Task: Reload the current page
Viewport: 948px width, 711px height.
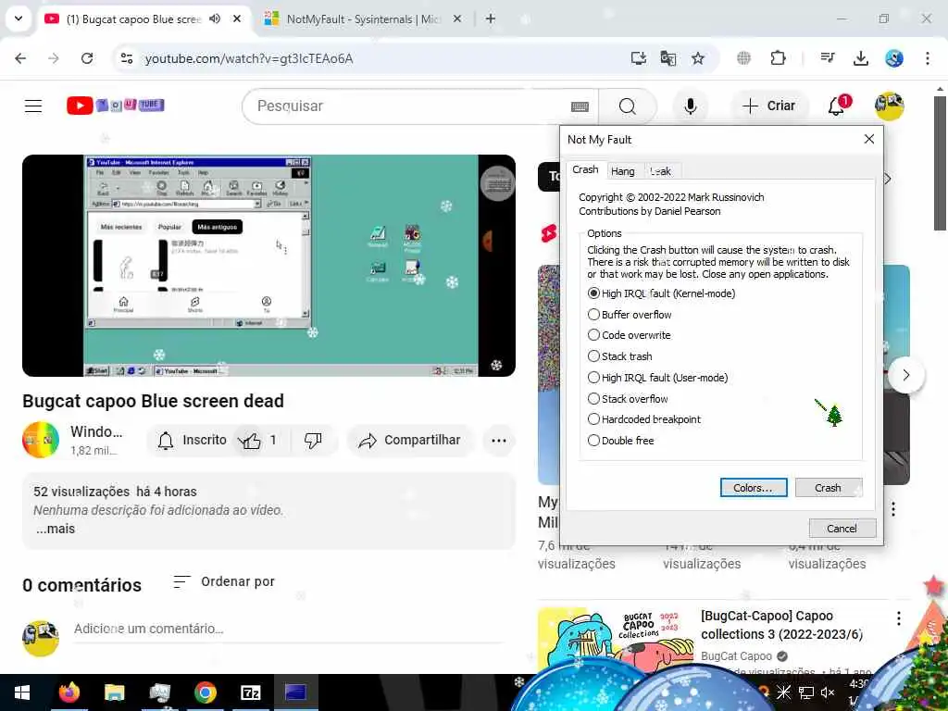Action: (x=87, y=58)
